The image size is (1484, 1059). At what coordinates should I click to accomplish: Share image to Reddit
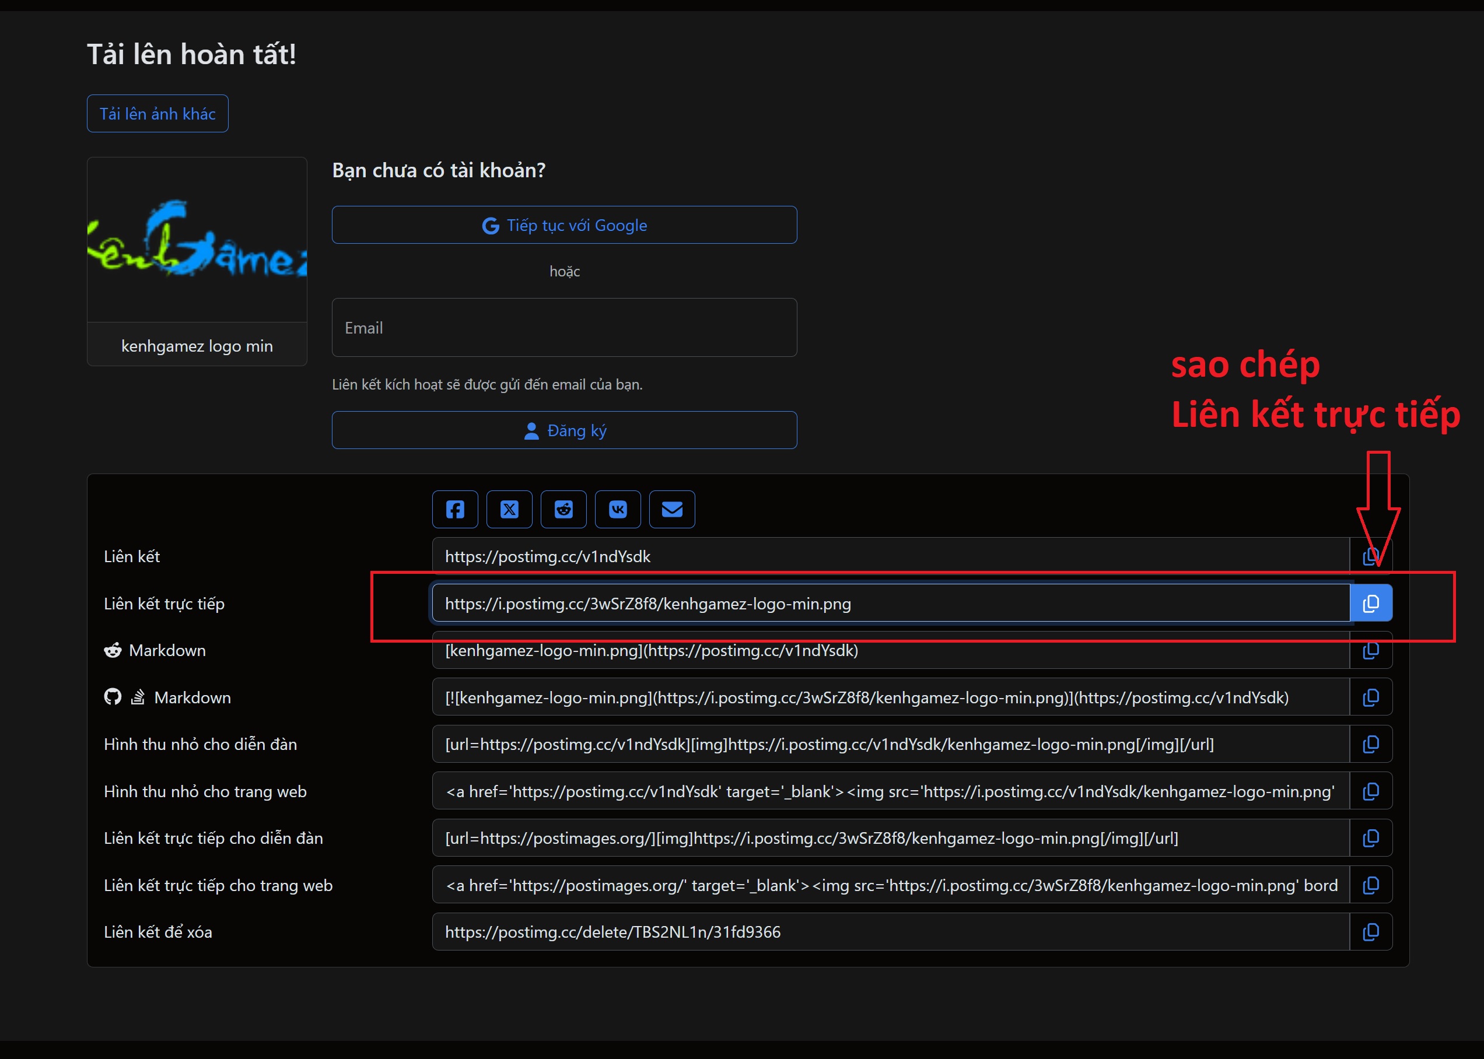tap(563, 509)
